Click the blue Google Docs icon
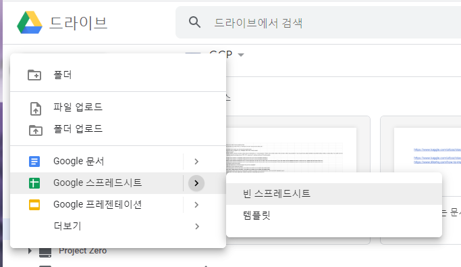Viewport: 461px width, 267px height. pyautogui.click(x=34, y=162)
